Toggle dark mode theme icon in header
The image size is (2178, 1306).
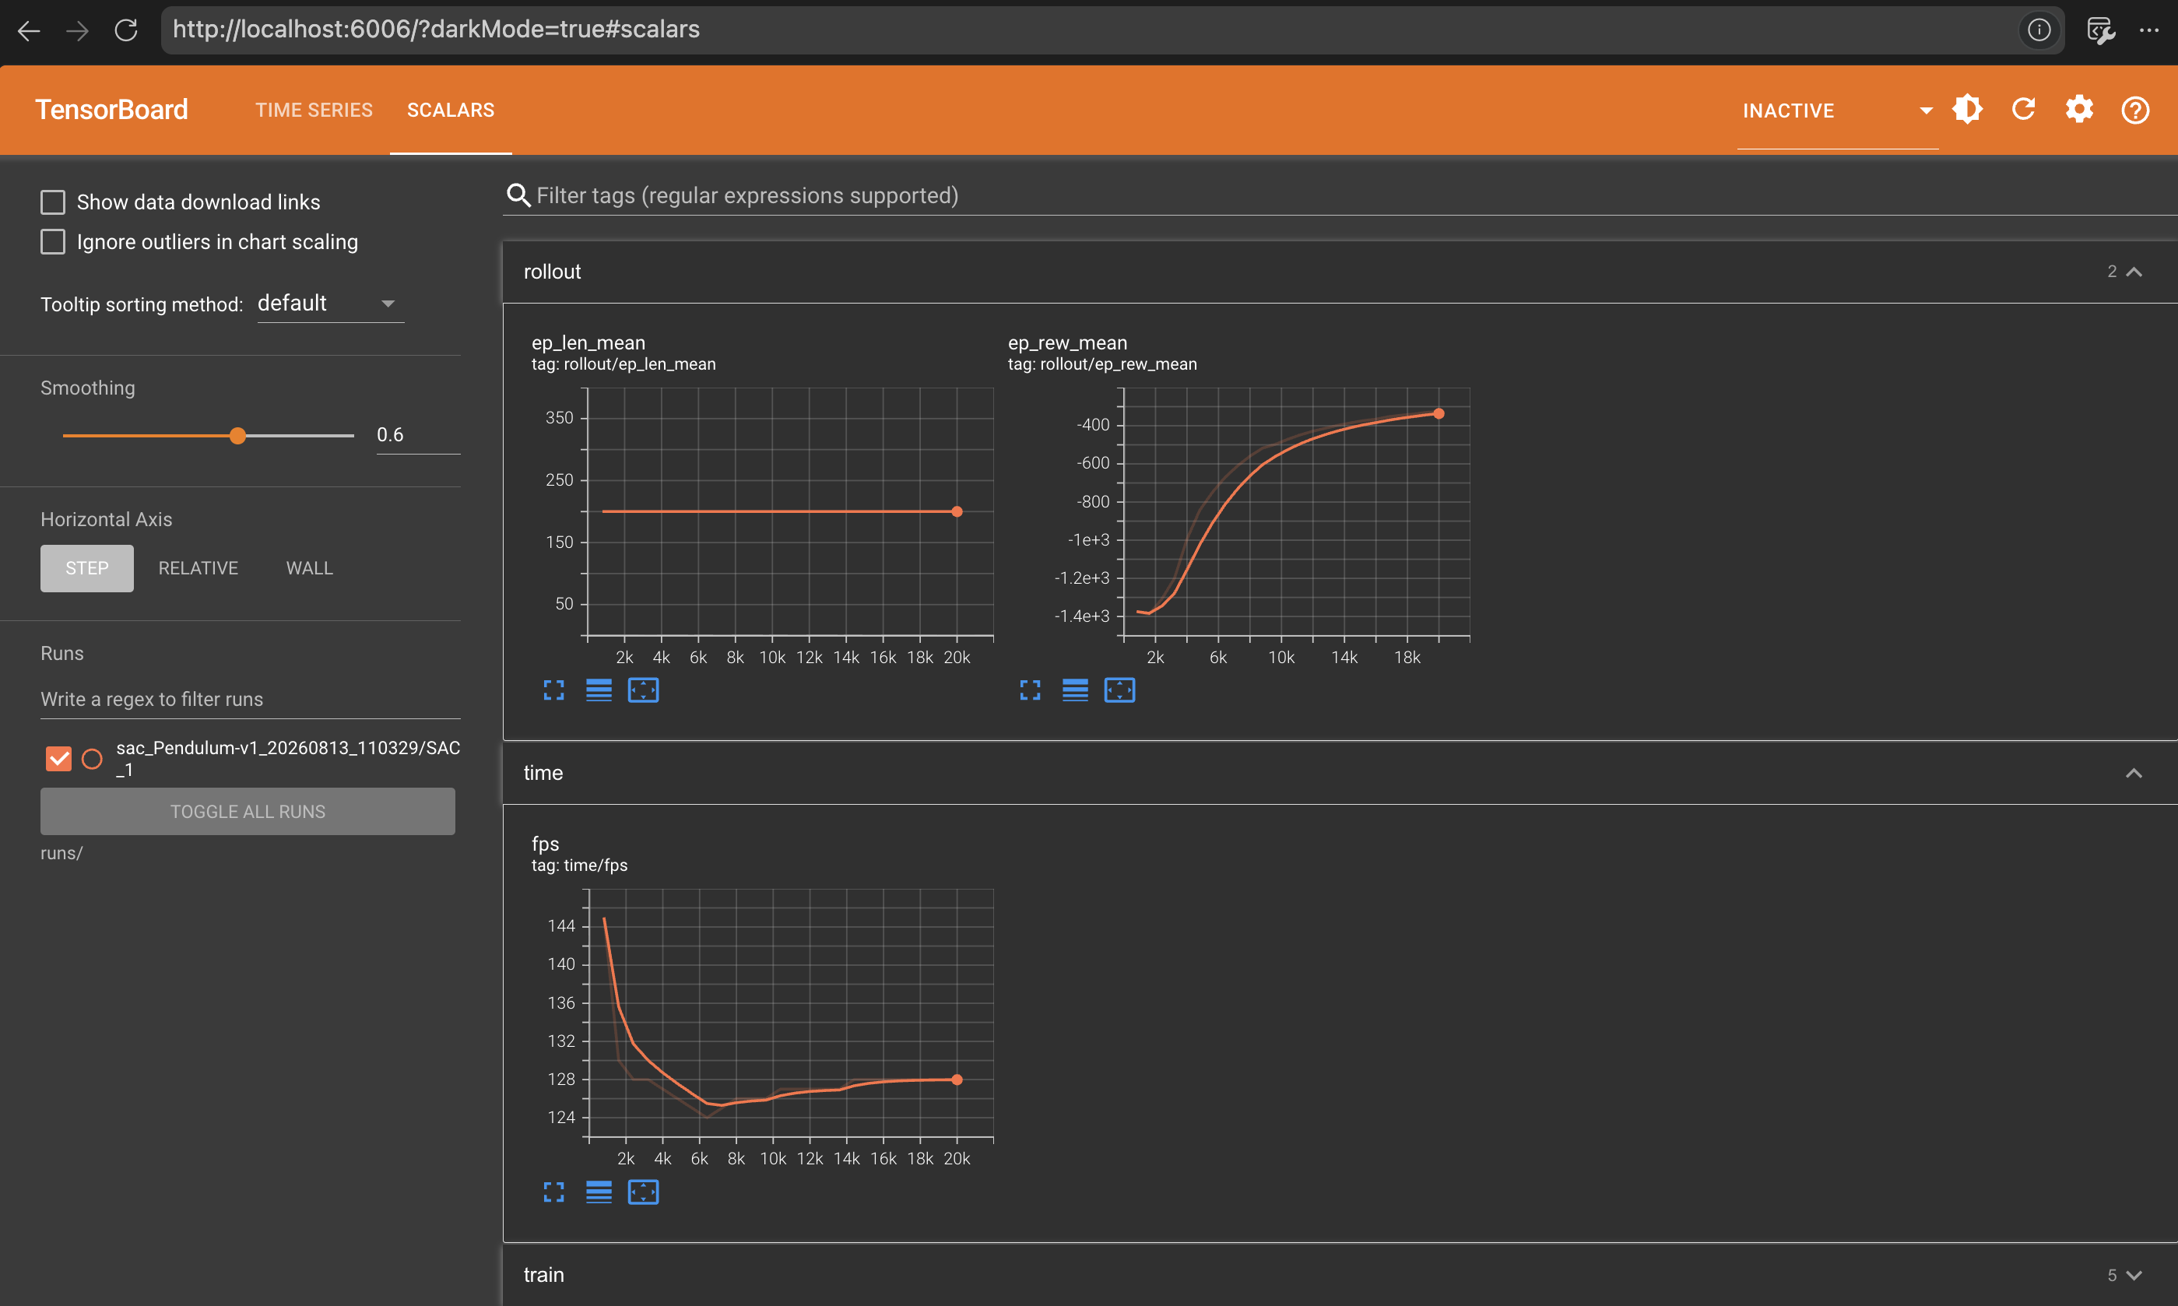(x=1968, y=110)
